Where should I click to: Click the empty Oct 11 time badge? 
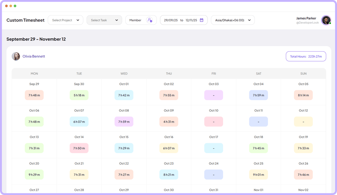click(258, 122)
